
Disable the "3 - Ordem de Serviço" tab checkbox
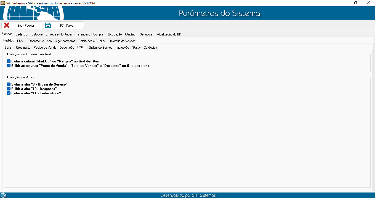pyautogui.click(x=9, y=84)
